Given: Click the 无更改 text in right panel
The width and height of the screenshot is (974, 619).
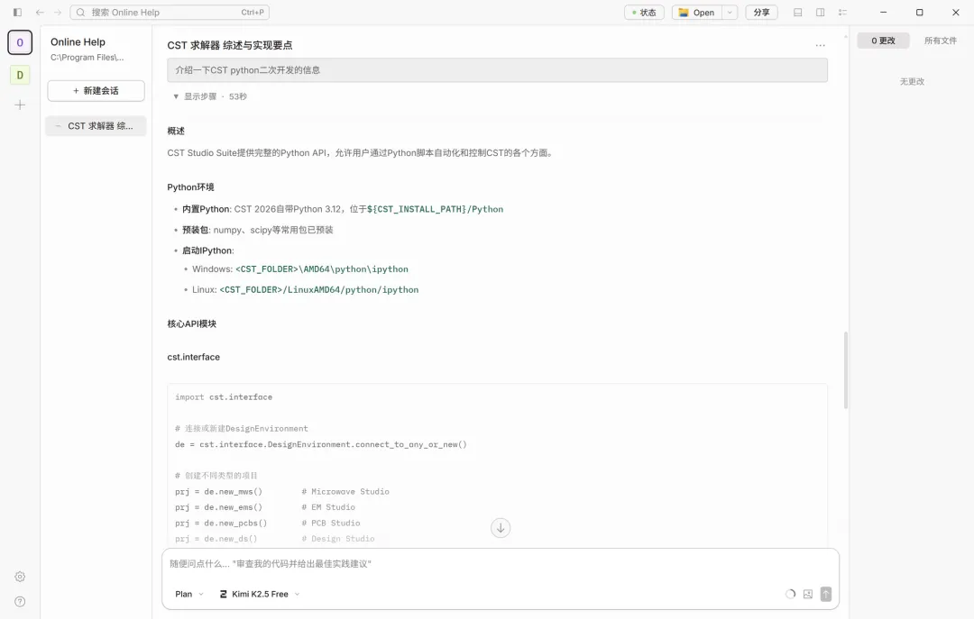Looking at the screenshot, I should click(x=912, y=81).
